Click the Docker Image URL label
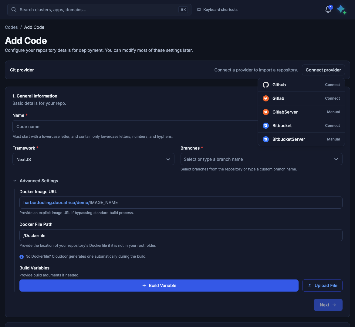The image size is (355, 327). [x=38, y=192]
